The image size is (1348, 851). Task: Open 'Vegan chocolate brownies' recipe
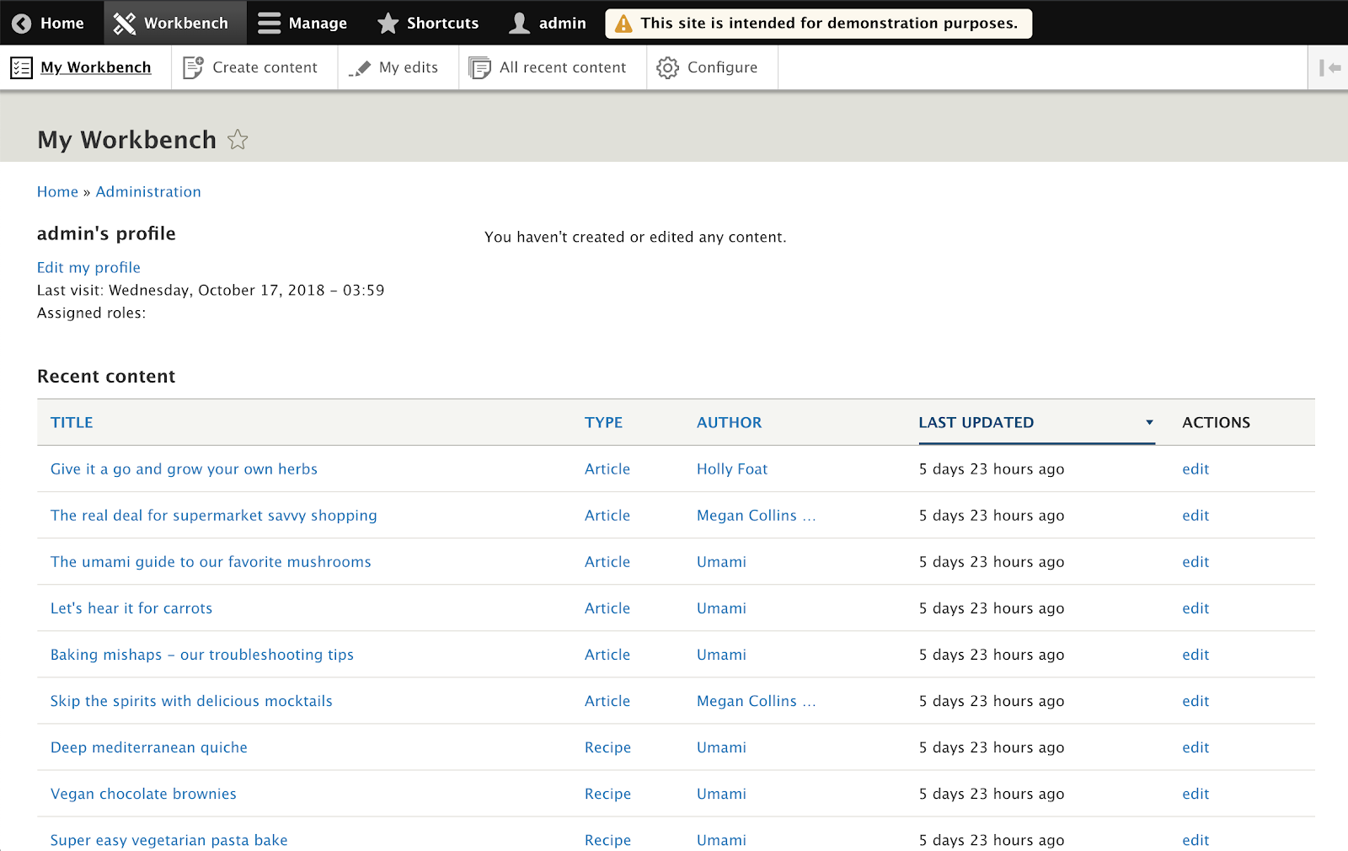[143, 794]
